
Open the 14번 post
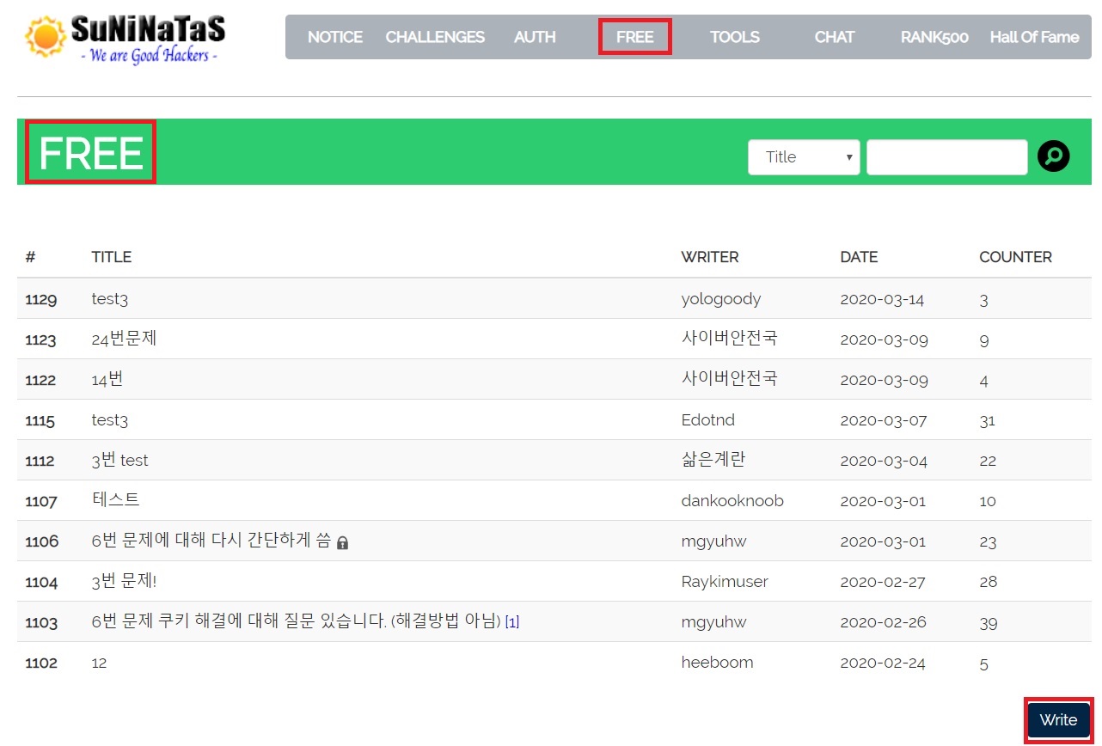pos(107,379)
